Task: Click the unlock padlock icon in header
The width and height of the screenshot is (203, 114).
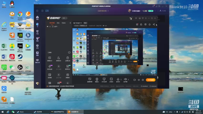Action: 141,24
